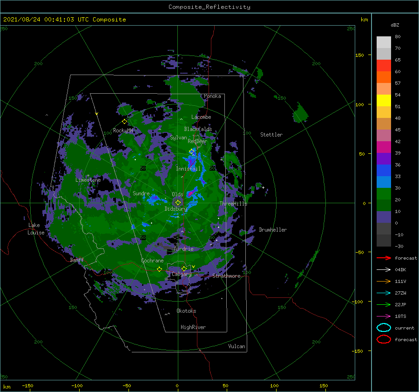Click the 'current' legend text
Screen dimensions: 419x392
(x=405, y=328)
